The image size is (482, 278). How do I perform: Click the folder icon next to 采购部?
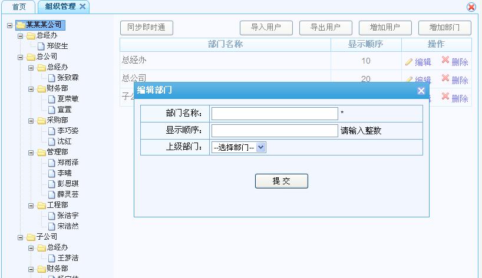[x=41, y=121]
